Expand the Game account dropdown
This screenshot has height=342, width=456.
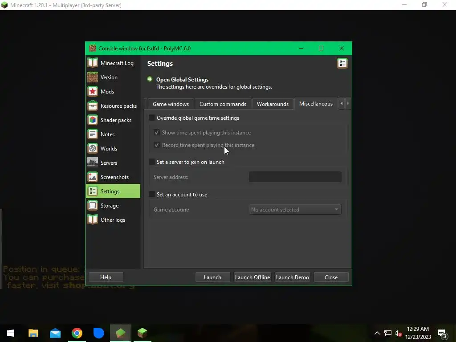click(x=295, y=209)
